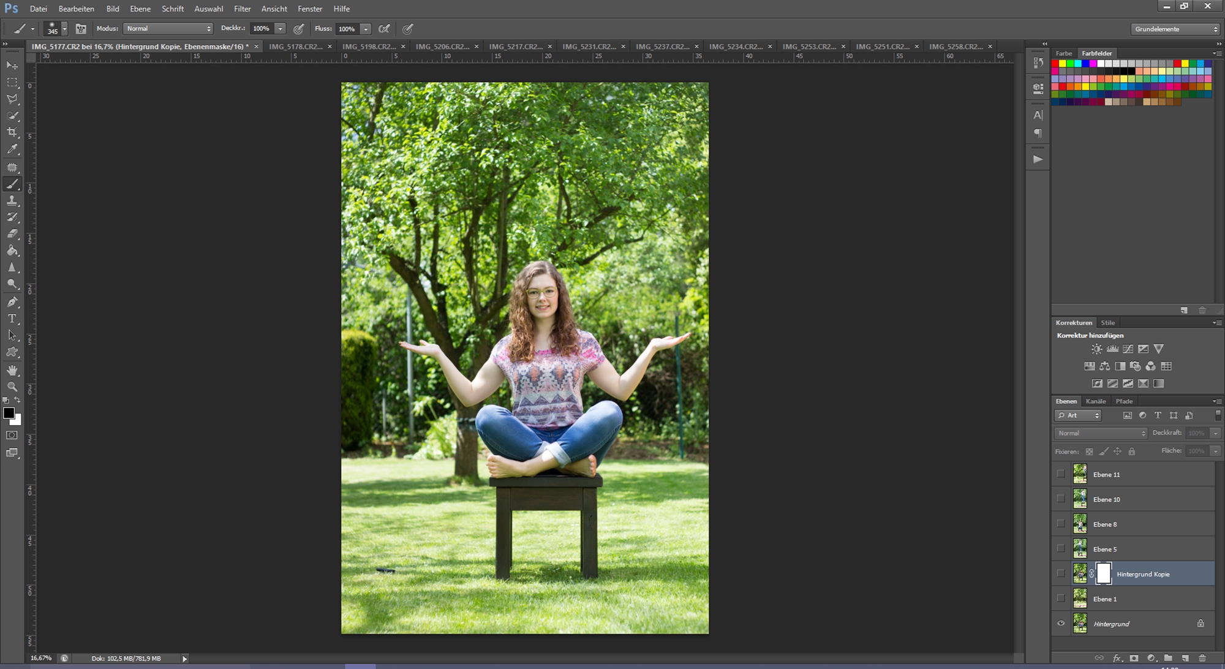Show the Ebene 11 layer
Viewport: 1225px width, 669px height.
click(1061, 474)
